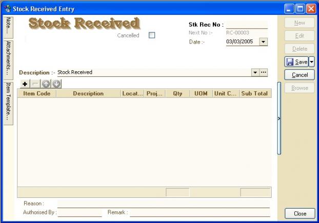This screenshot has width=319, height=223.
Task: Click the New button
Action: pyautogui.click(x=300, y=23)
